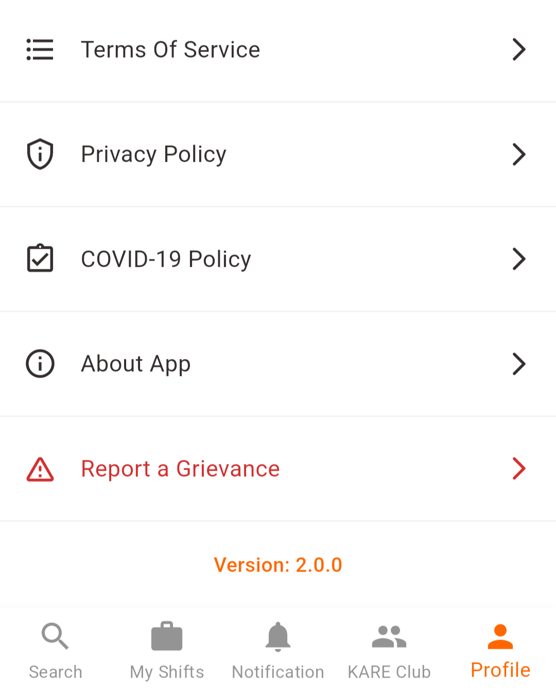Screen dimensions: 556x693
Task: Expand Privacy Policy using its right chevron
Action: click(519, 154)
